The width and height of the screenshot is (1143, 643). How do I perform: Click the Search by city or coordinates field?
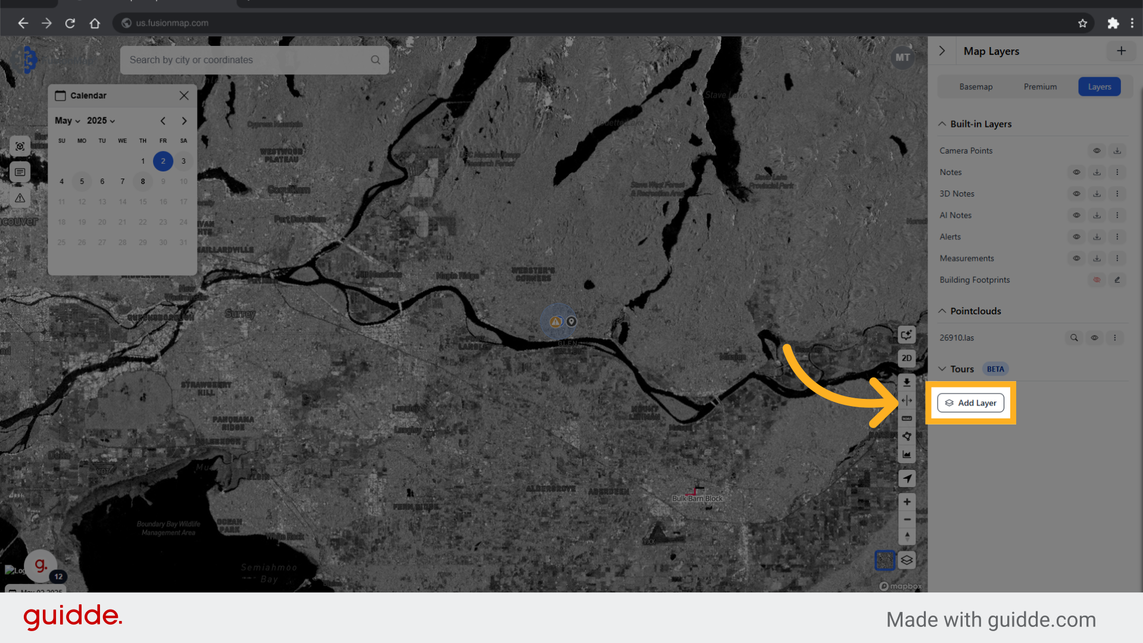click(254, 60)
